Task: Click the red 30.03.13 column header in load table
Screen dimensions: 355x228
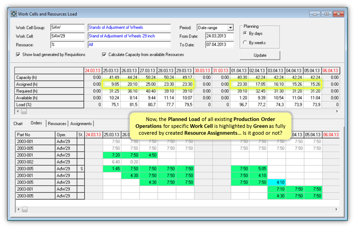Action: [x=202, y=71]
